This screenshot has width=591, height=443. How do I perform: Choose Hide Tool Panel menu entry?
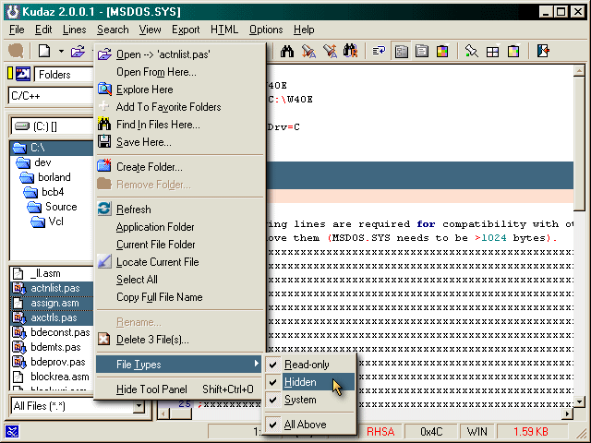(x=179, y=389)
